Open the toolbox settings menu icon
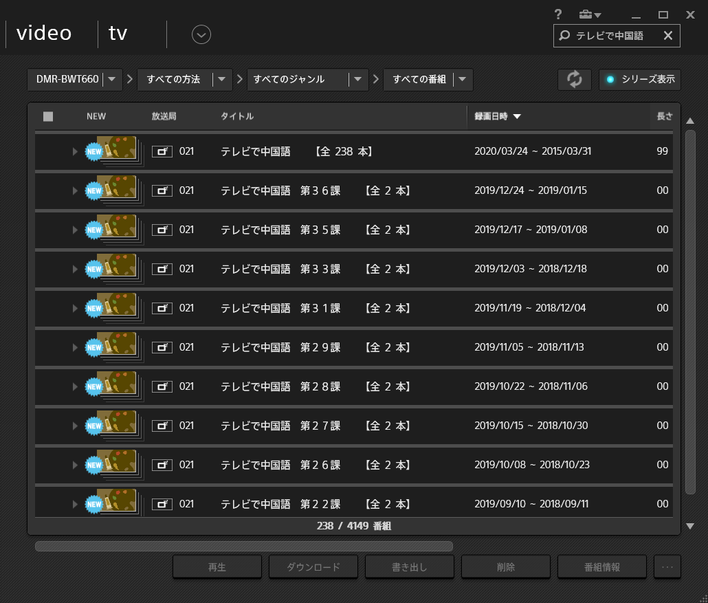 click(x=588, y=14)
